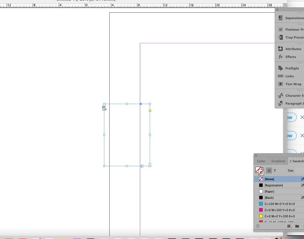Click the first blue notification button
This screenshot has height=239, width=304.
pos(292,117)
